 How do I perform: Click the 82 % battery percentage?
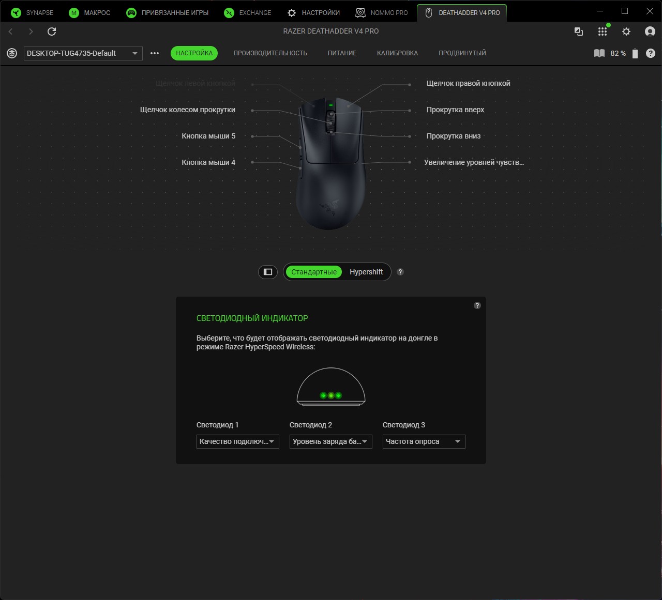618,53
